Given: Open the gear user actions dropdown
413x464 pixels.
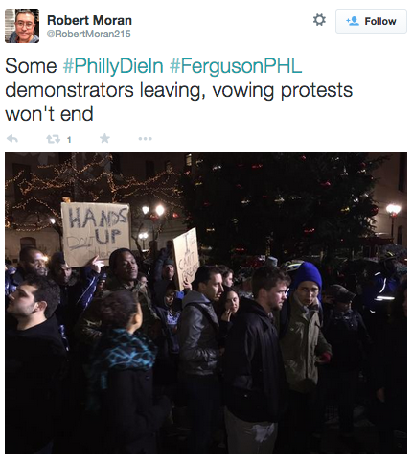Looking at the screenshot, I should pos(319,20).
